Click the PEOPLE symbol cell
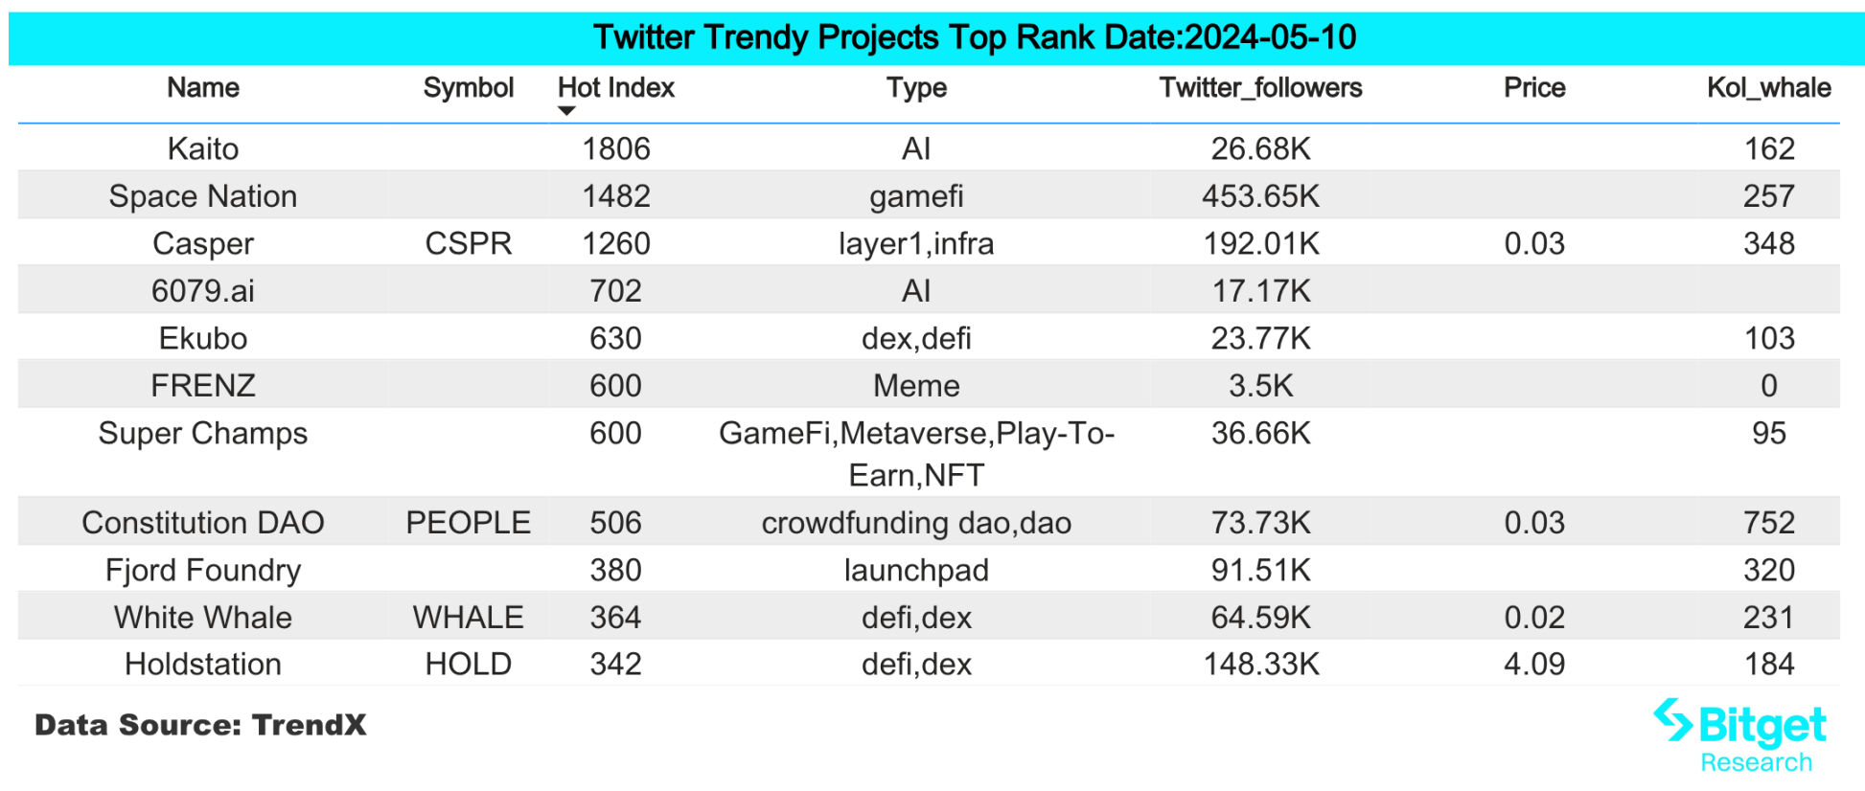The image size is (1865, 791). [x=468, y=523]
